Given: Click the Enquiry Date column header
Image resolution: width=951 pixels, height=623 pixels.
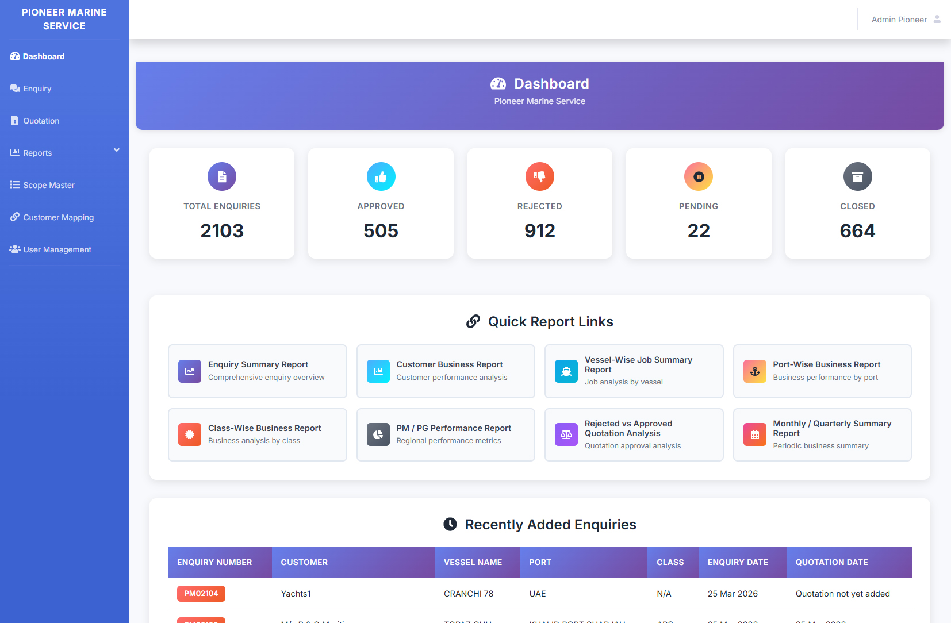Looking at the screenshot, I should pos(738,562).
